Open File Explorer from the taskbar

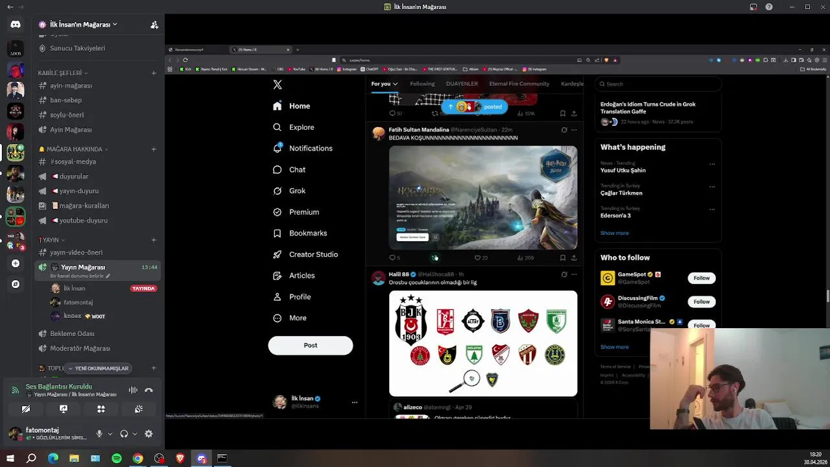[x=74, y=459]
